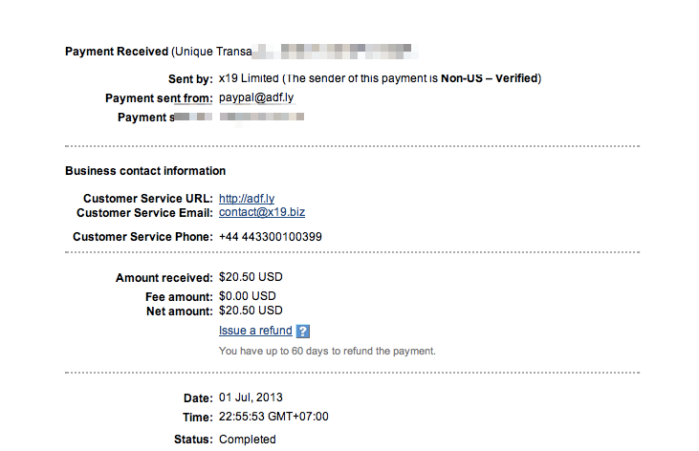Click the +44 443300100399 phone number
This screenshot has width=699, height=451.
point(278,236)
